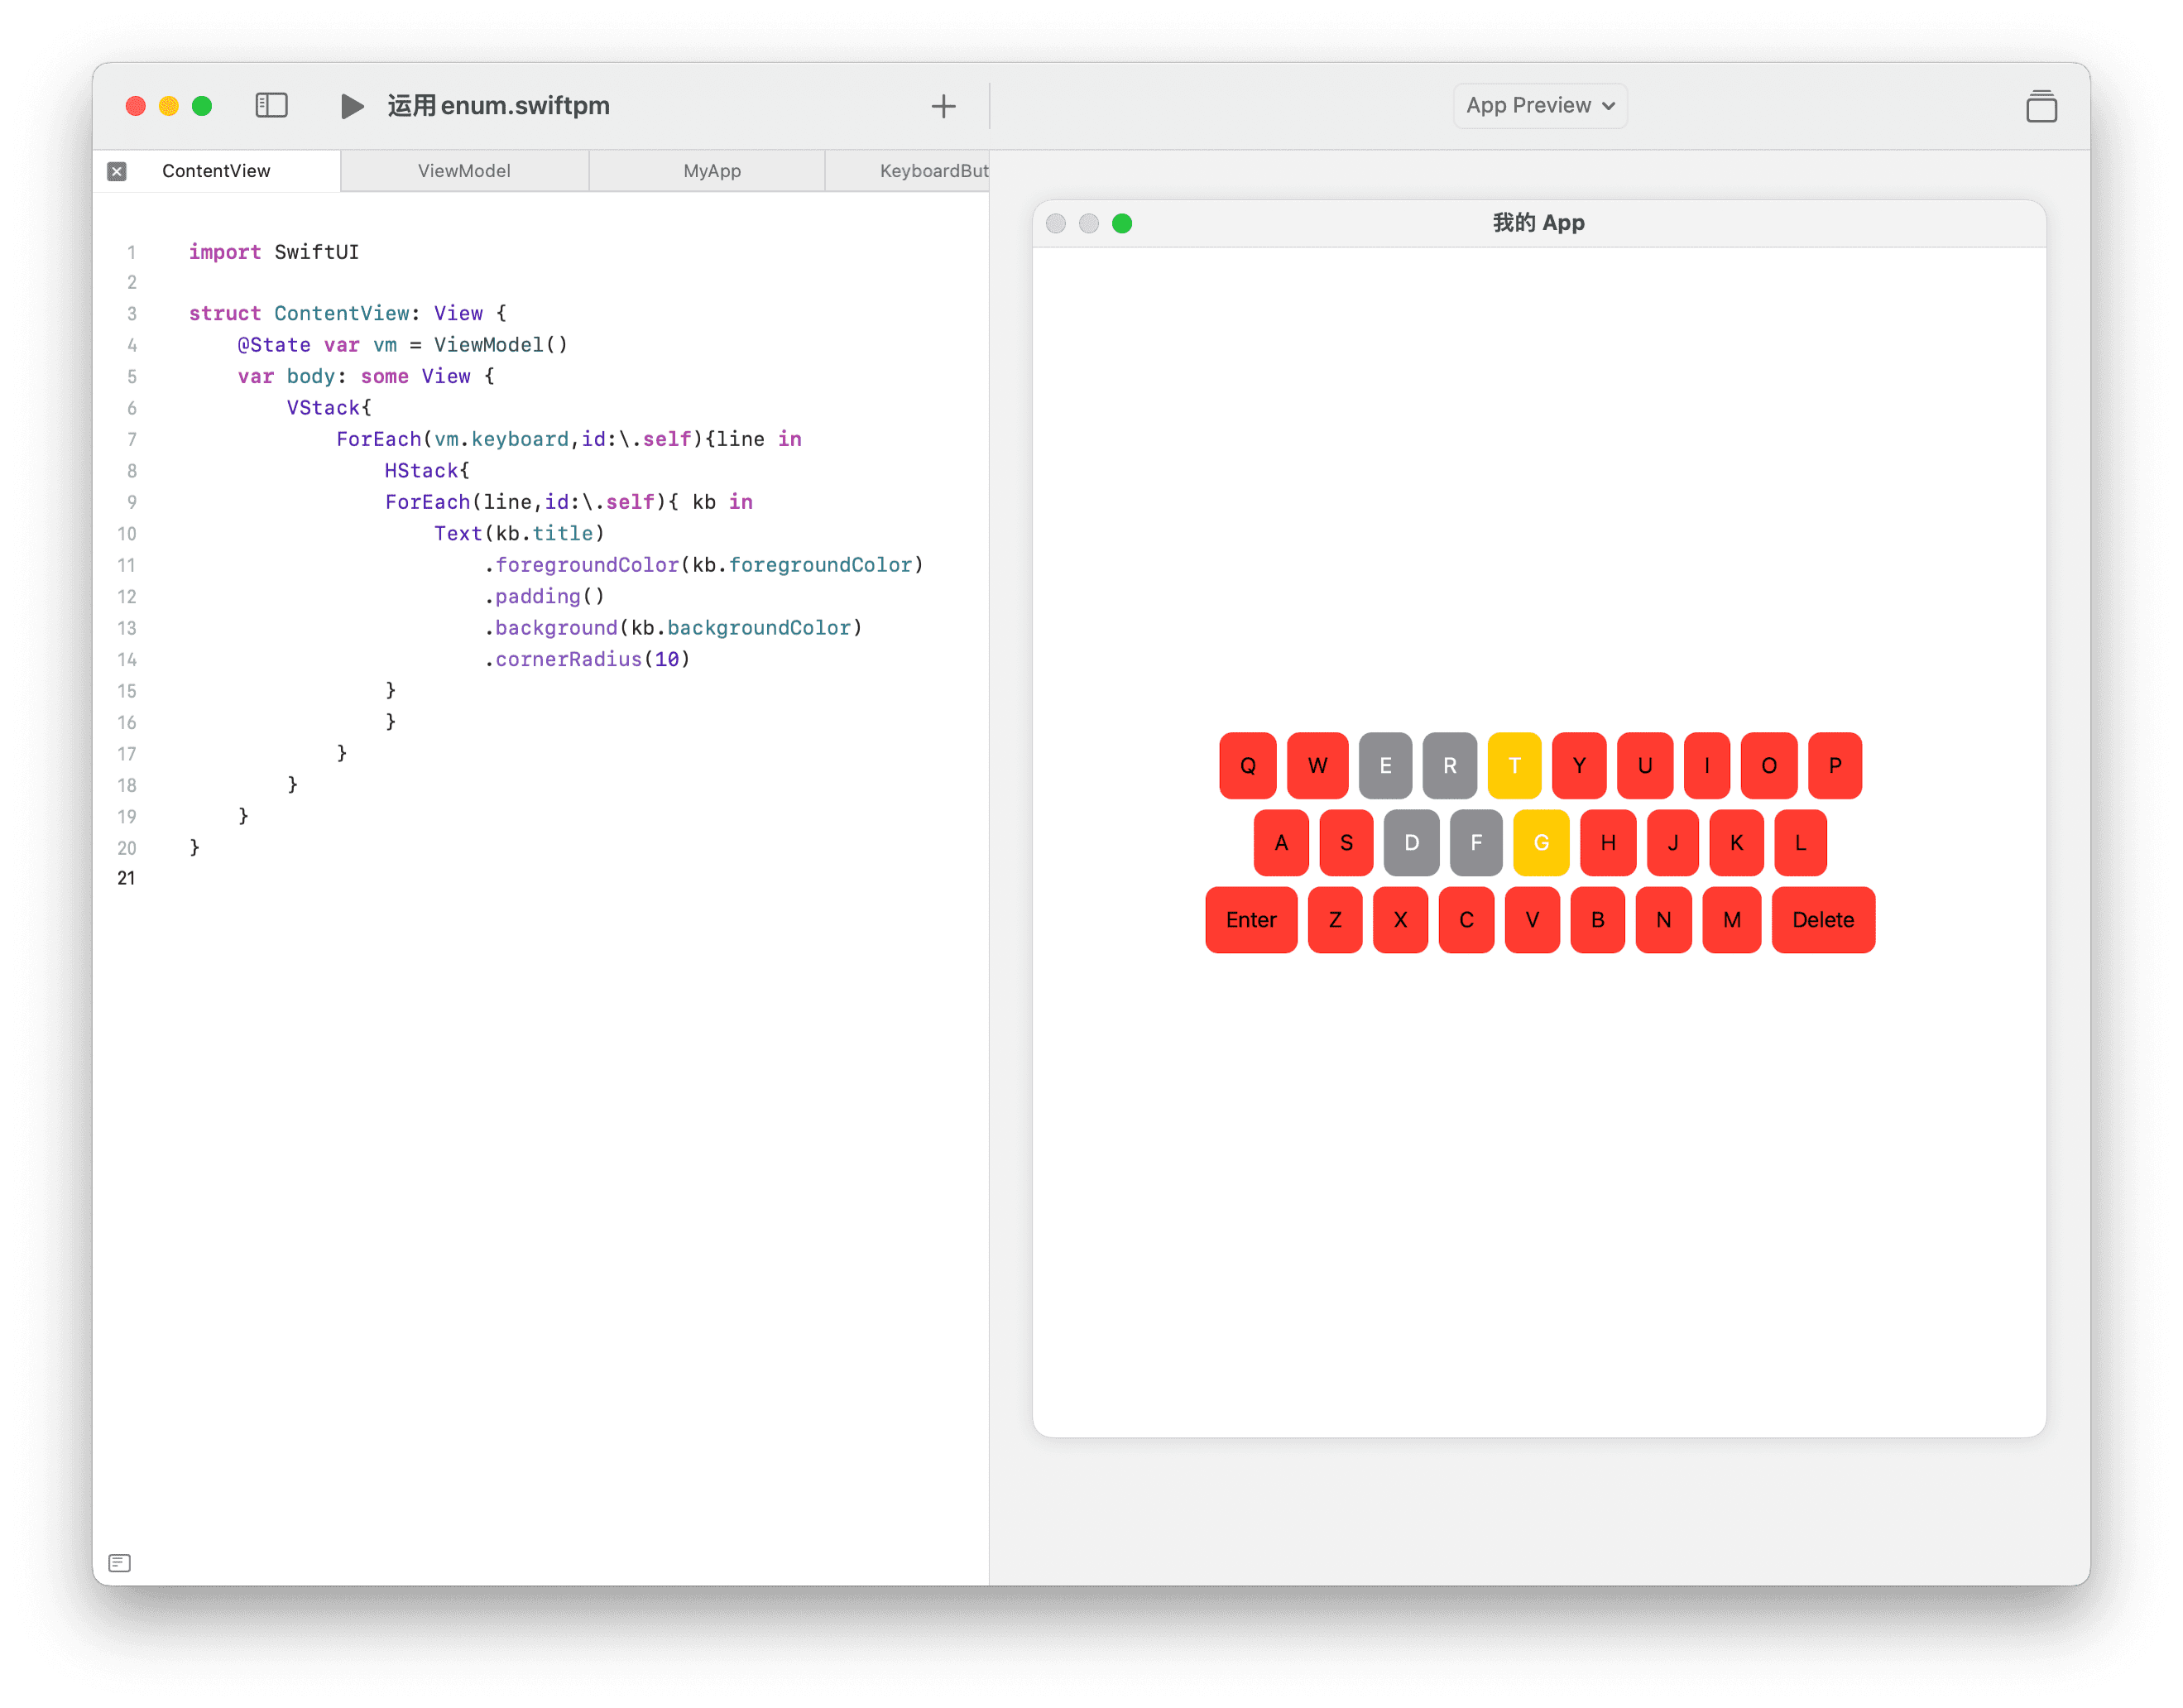
Task: Open the console icon at bottom left
Action: click(x=119, y=1563)
